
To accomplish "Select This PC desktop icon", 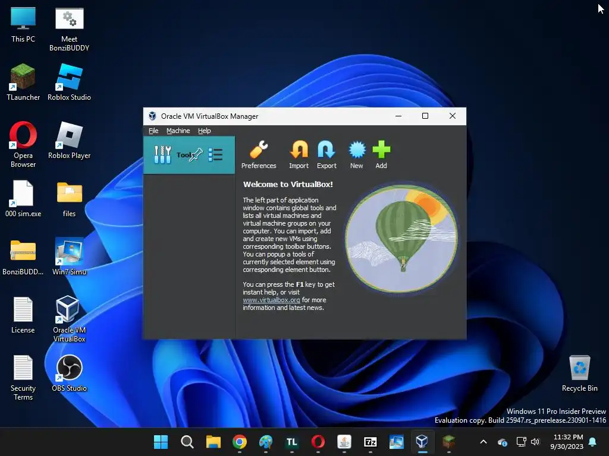I will tap(23, 24).
